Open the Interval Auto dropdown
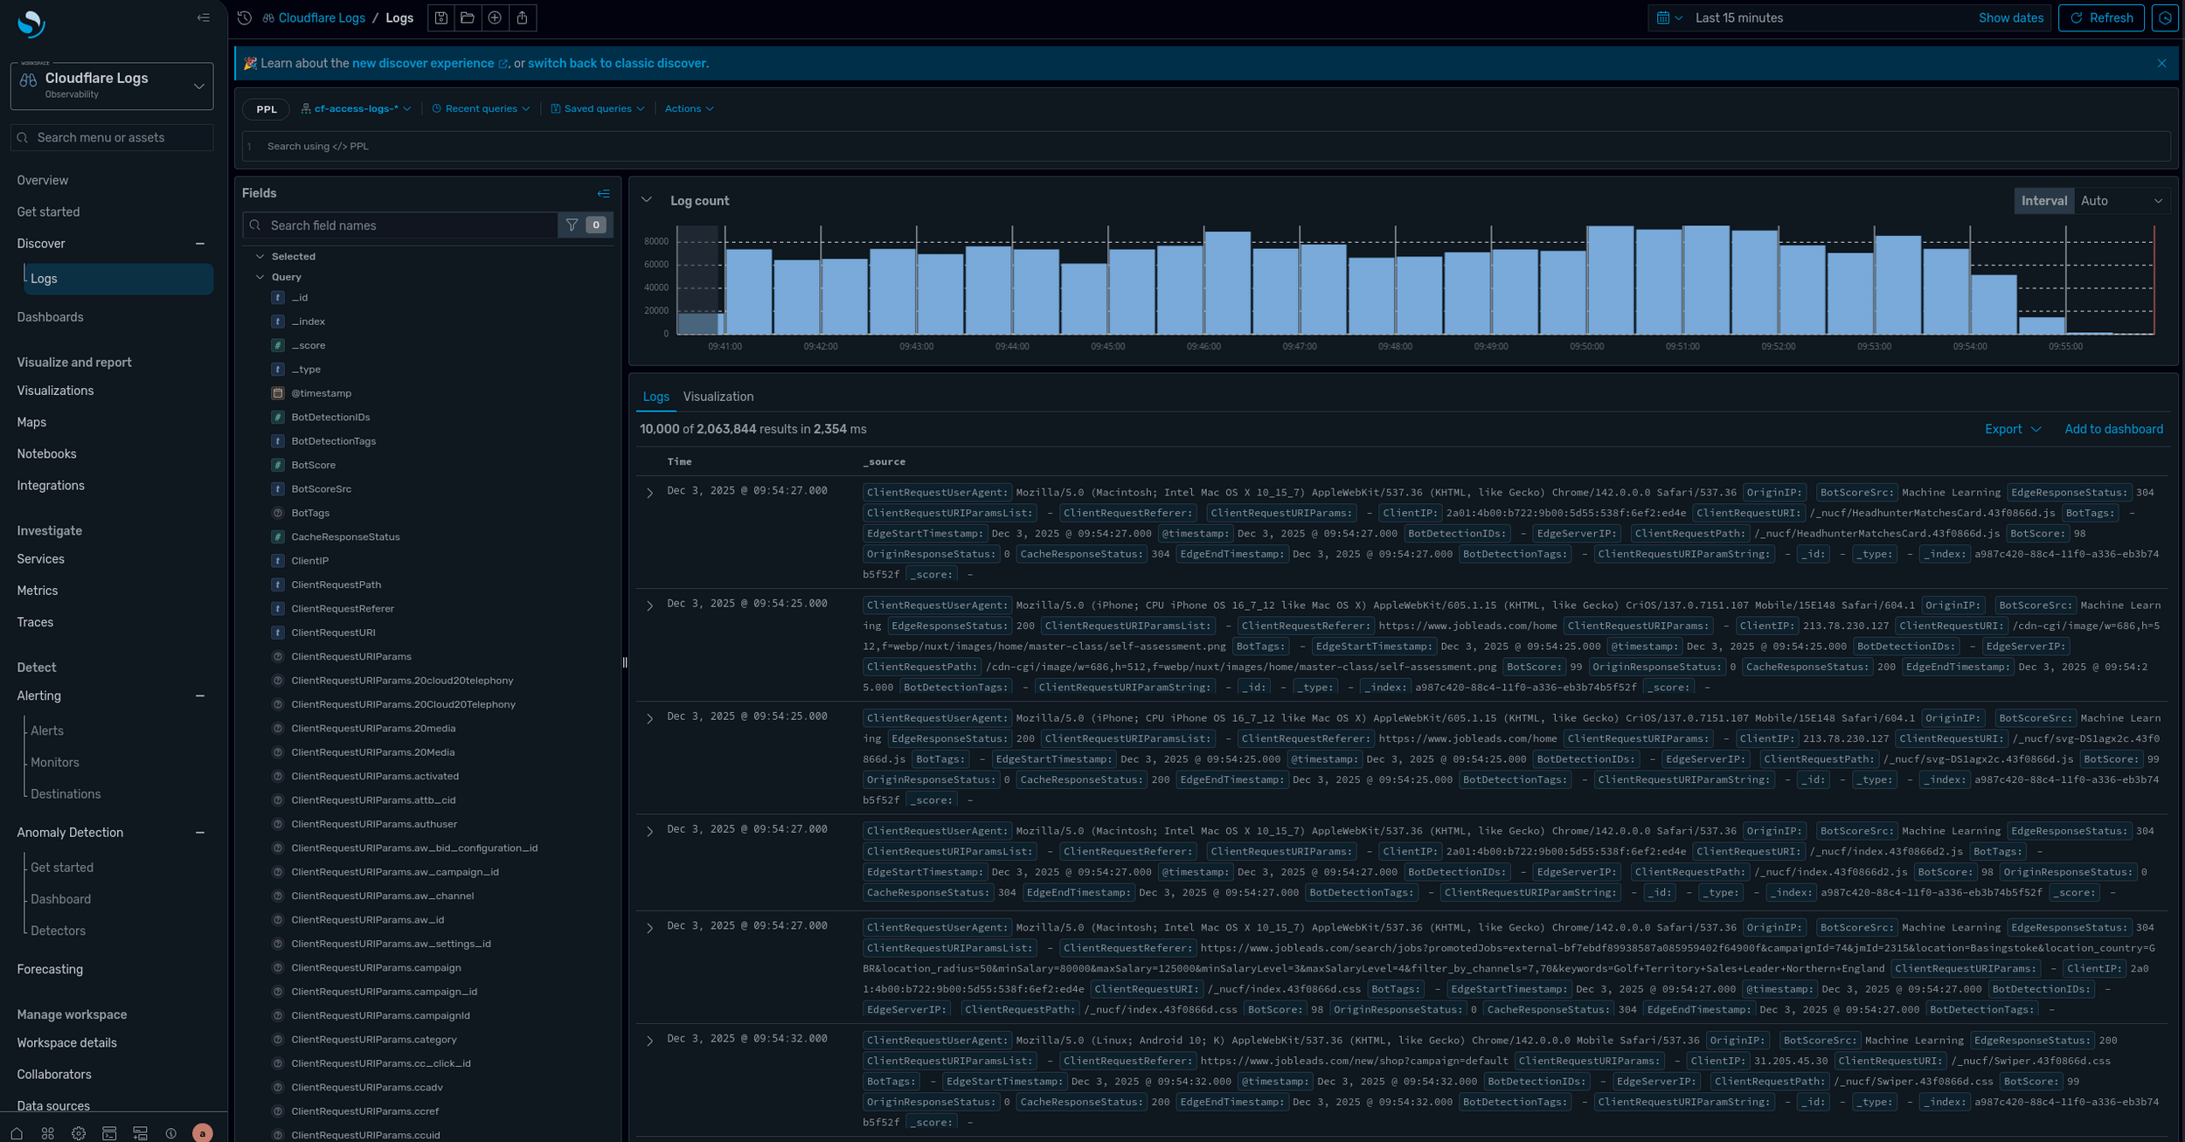The image size is (2185, 1142). pos(2121,201)
